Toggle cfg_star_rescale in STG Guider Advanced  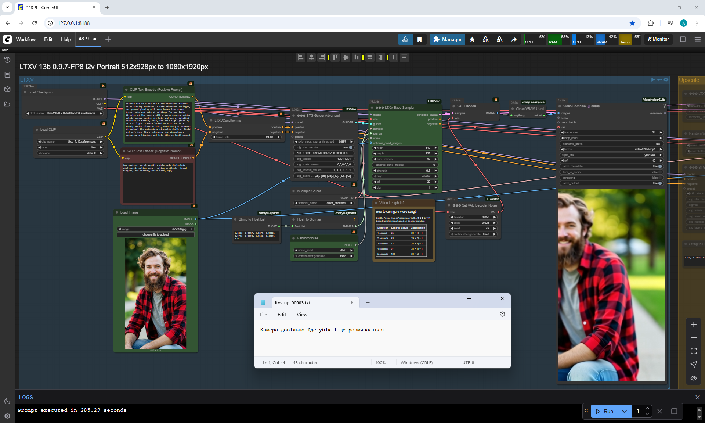tap(350, 147)
